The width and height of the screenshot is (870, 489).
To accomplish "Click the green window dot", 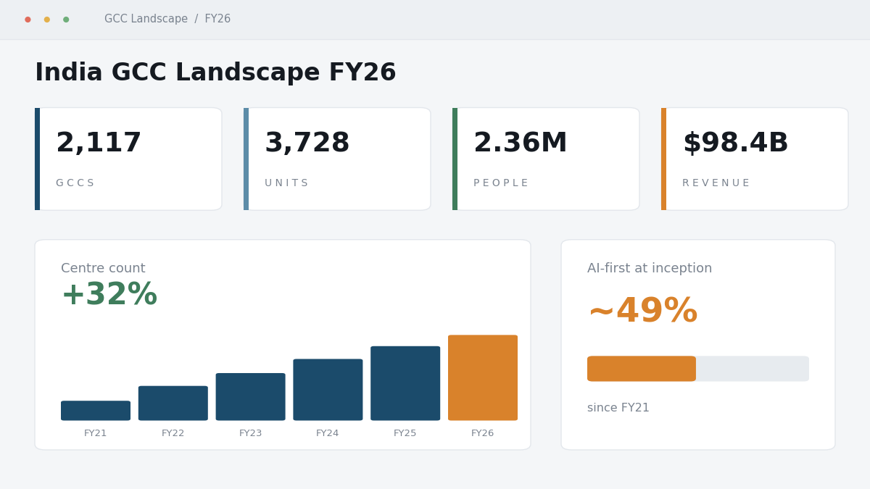I will click(66, 20).
